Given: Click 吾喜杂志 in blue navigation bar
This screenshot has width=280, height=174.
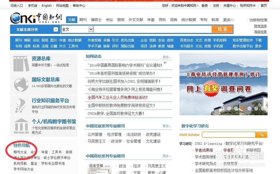Looking at the screenshot, I should click(186, 40).
